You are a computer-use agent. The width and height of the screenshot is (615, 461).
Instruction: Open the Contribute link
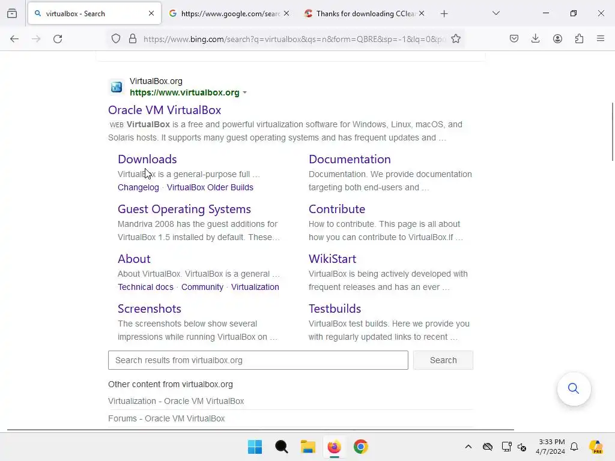click(x=337, y=209)
